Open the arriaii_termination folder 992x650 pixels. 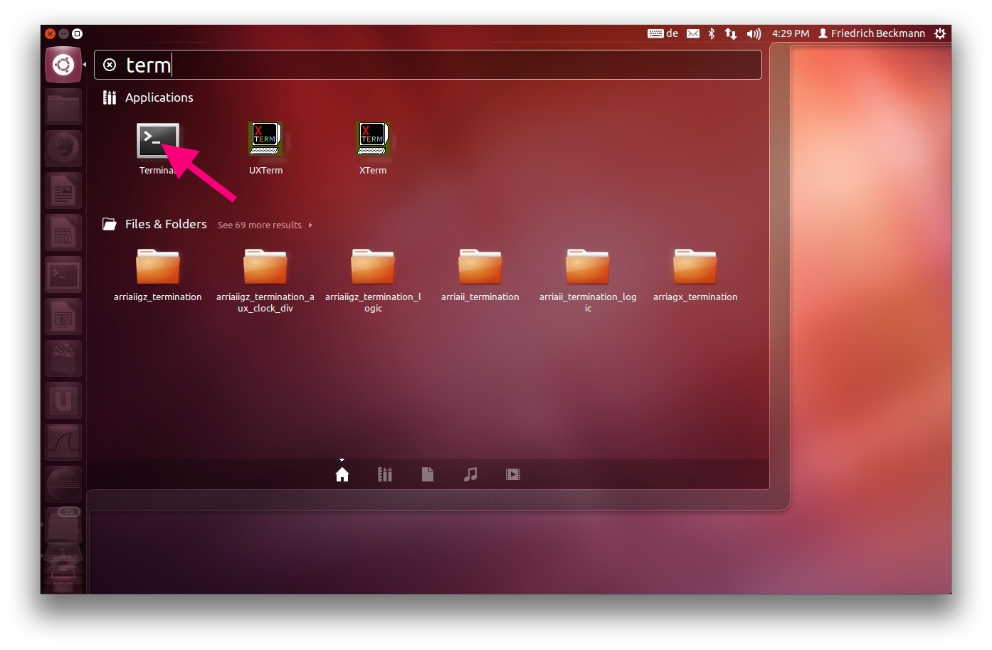pos(480,267)
